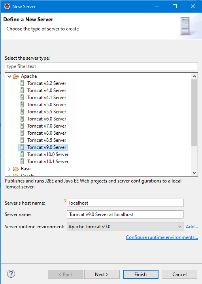
Task: Select the Tomcat v7.0 Server icon
Action: click(x=22, y=126)
